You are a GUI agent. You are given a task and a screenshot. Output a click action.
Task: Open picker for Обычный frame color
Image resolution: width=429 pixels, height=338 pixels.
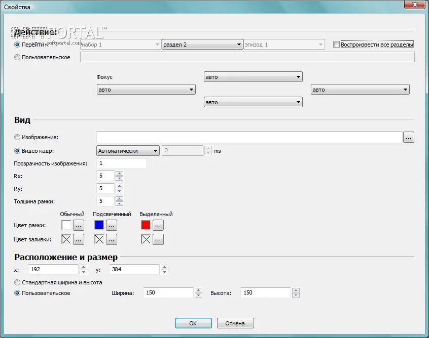pos(78,225)
